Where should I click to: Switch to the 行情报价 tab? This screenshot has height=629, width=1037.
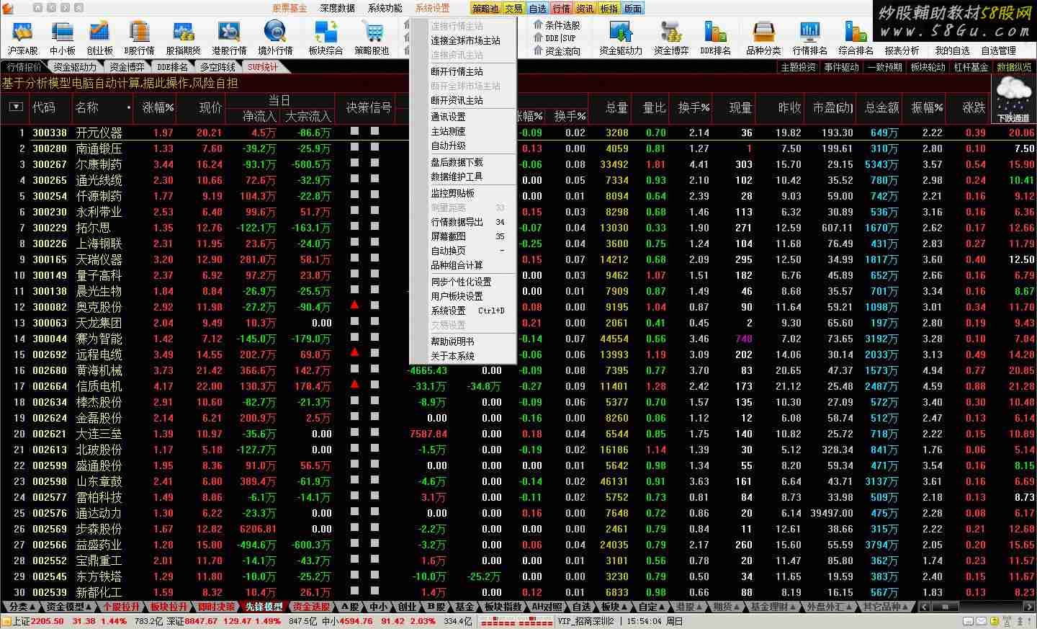[x=23, y=67]
